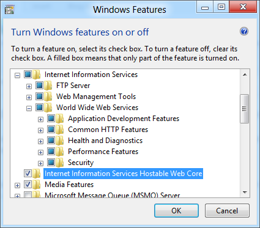Toggle the FTP Server checkbox
The height and width of the screenshot is (228, 260).
point(39,86)
